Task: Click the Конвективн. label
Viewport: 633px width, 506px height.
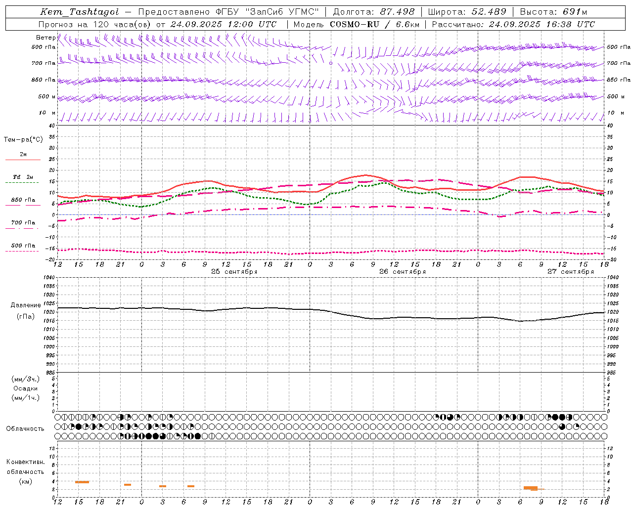Action: coord(26,462)
